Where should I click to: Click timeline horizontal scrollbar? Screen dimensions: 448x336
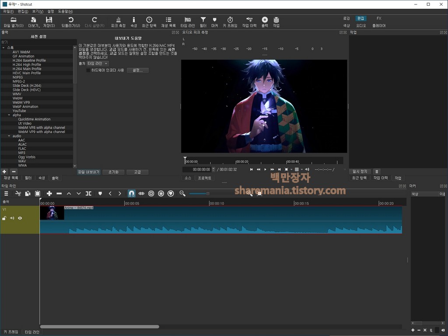pos(99,326)
